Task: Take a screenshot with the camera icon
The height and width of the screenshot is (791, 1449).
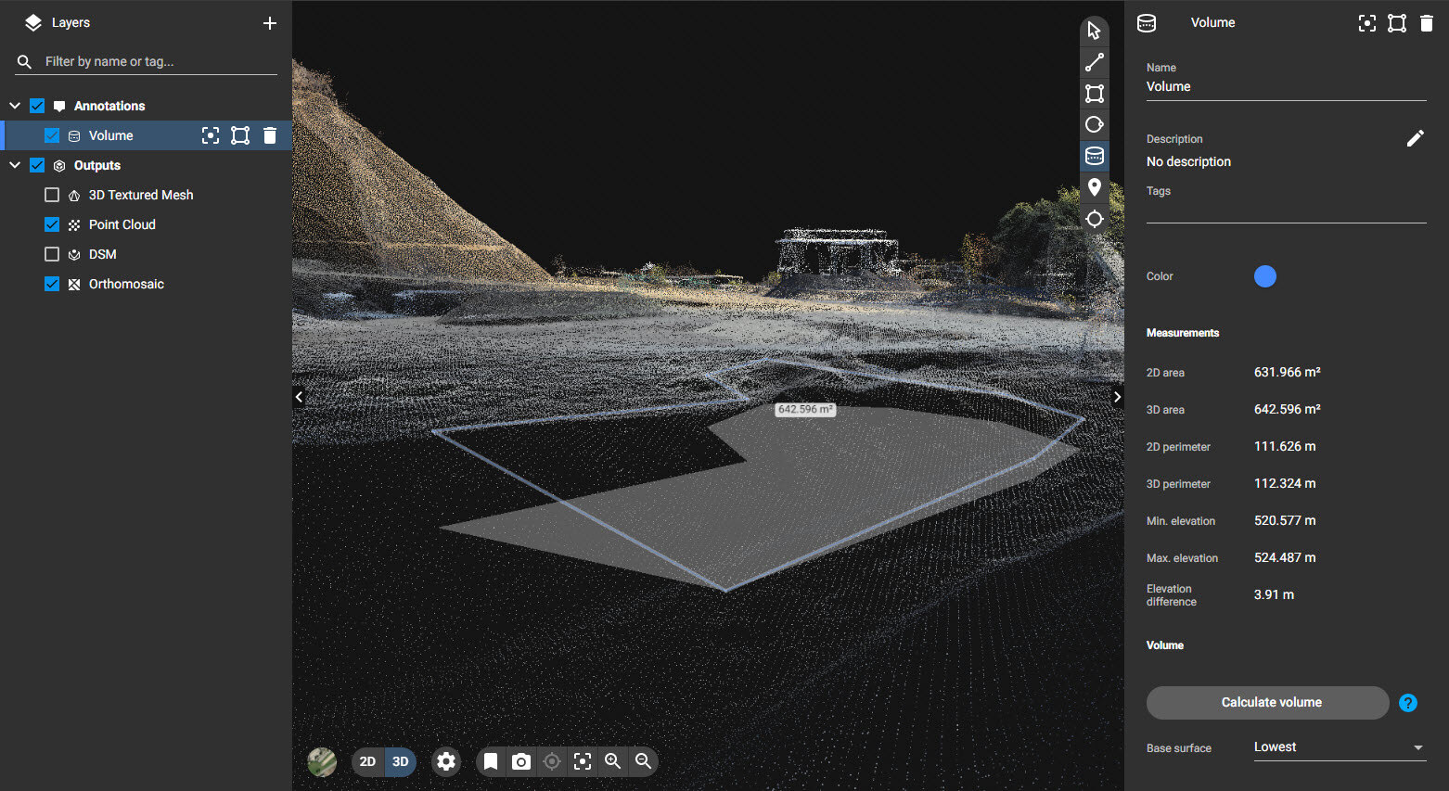Action: point(520,761)
